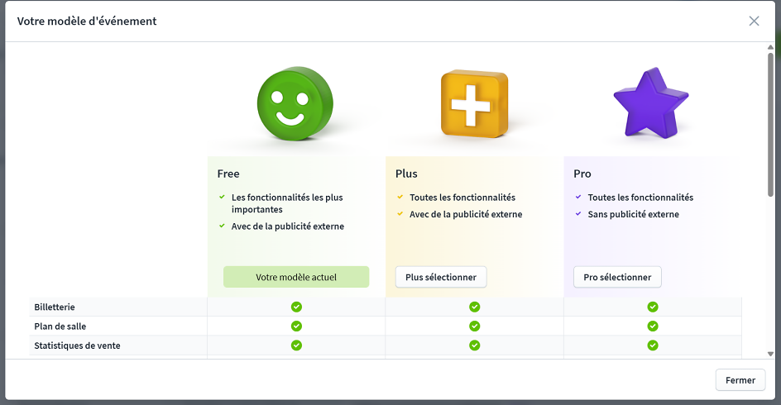The width and height of the screenshot is (781, 405).
Task: Click Billetterie check mark in Free column
Action: coord(296,307)
